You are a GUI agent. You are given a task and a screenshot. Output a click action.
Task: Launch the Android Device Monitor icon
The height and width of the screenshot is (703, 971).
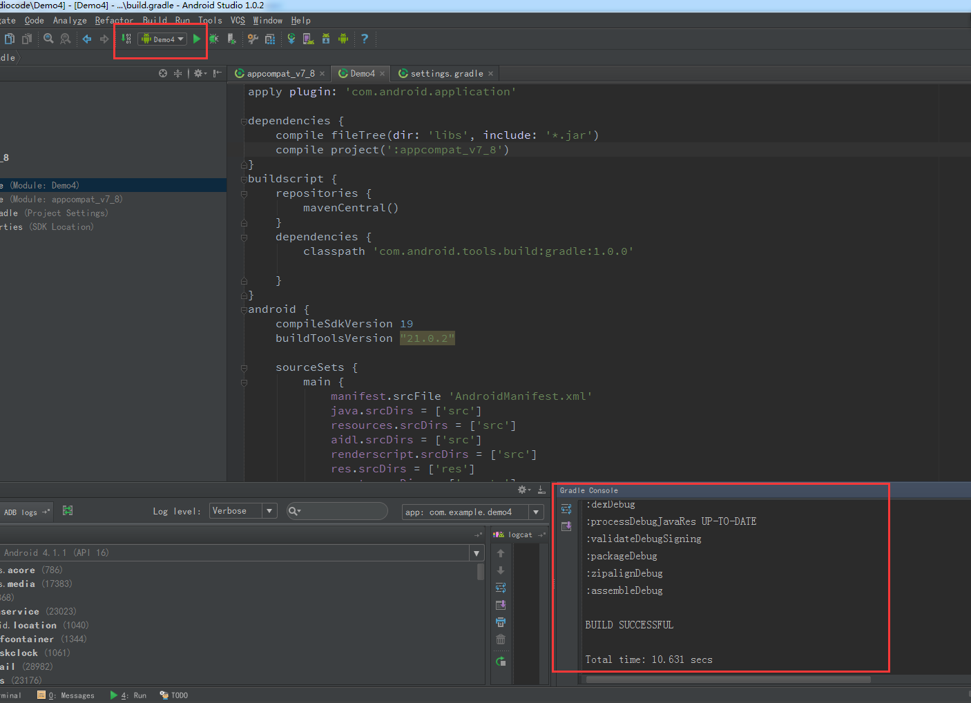coord(343,39)
